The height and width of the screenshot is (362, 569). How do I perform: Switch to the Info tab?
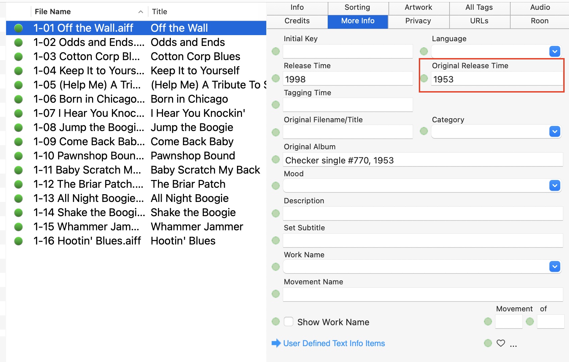297,7
